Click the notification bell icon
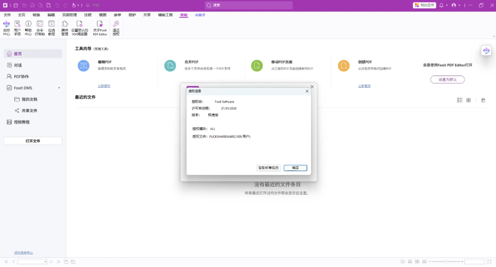The image size is (496, 267). (x=441, y=5)
